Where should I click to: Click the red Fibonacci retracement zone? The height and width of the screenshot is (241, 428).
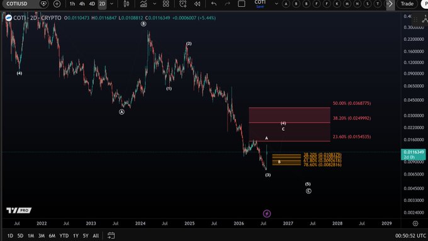290,125
